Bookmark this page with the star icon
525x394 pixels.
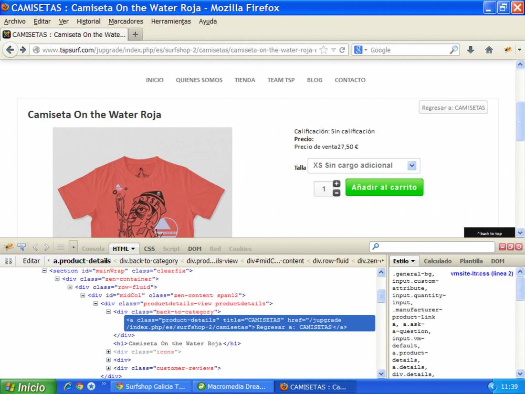pyautogui.click(x=324, y=50)
